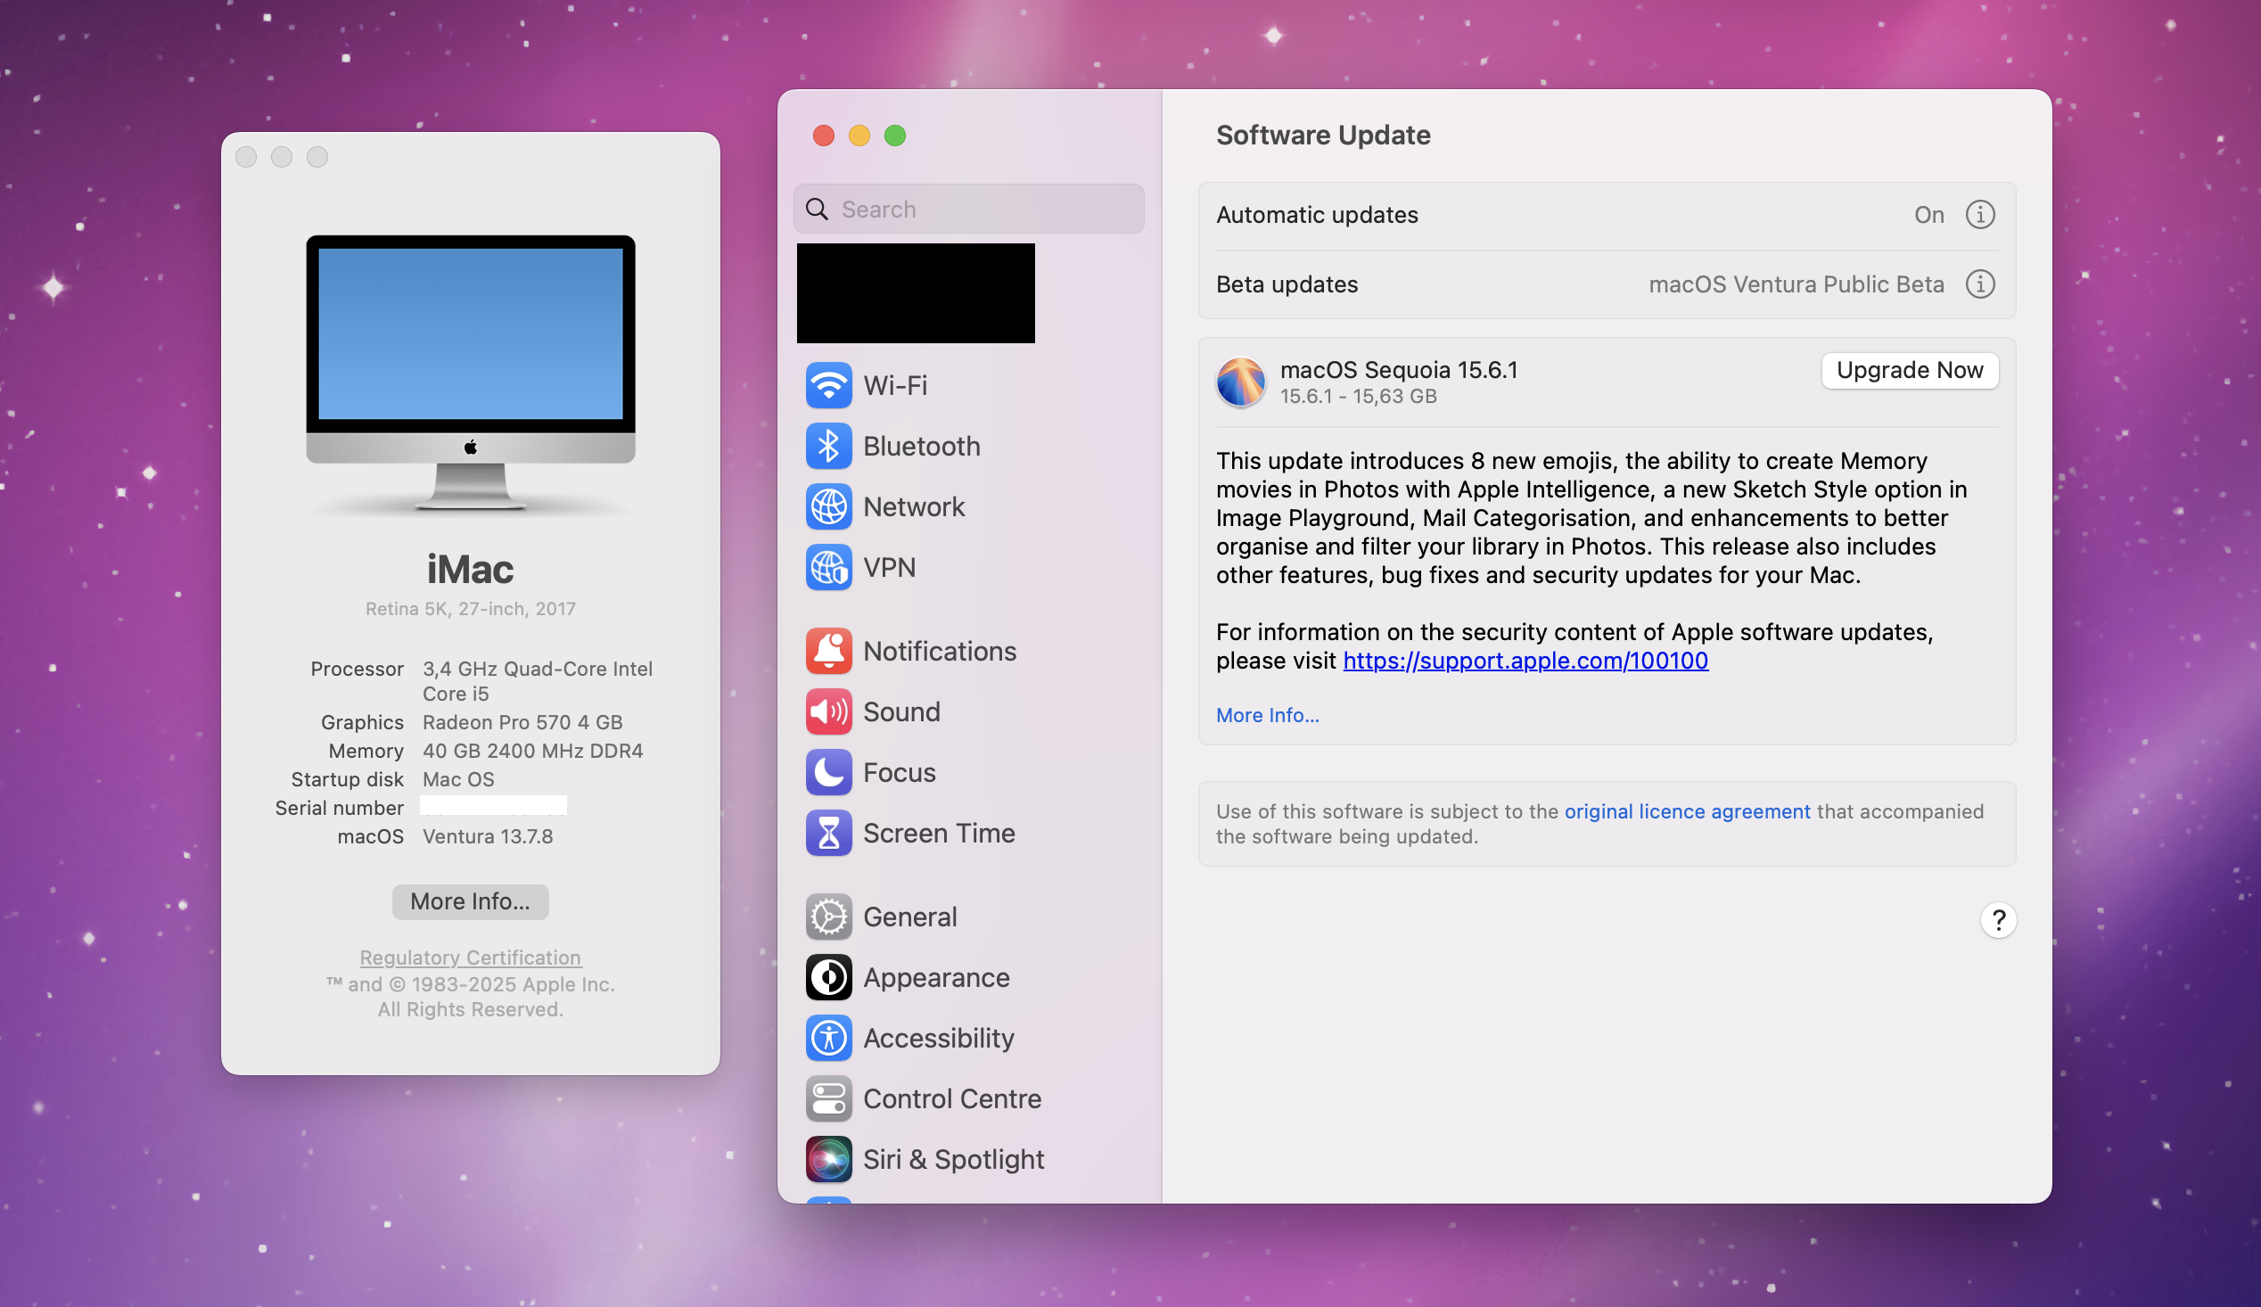Open Accessibility settings in sidebar

[938, 1038]
